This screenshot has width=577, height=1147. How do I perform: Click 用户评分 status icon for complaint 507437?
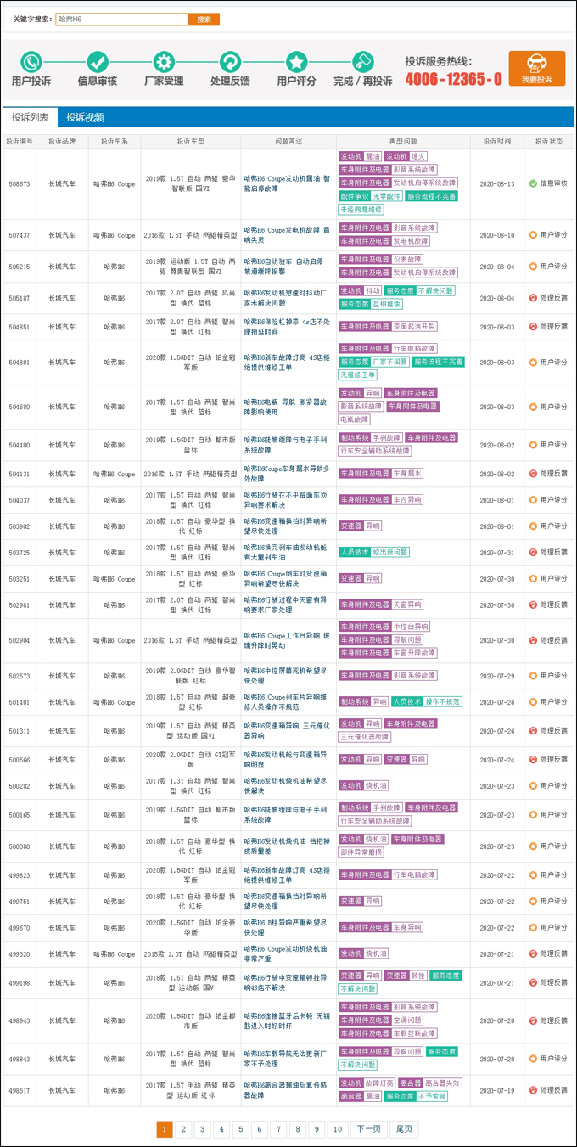533,235
